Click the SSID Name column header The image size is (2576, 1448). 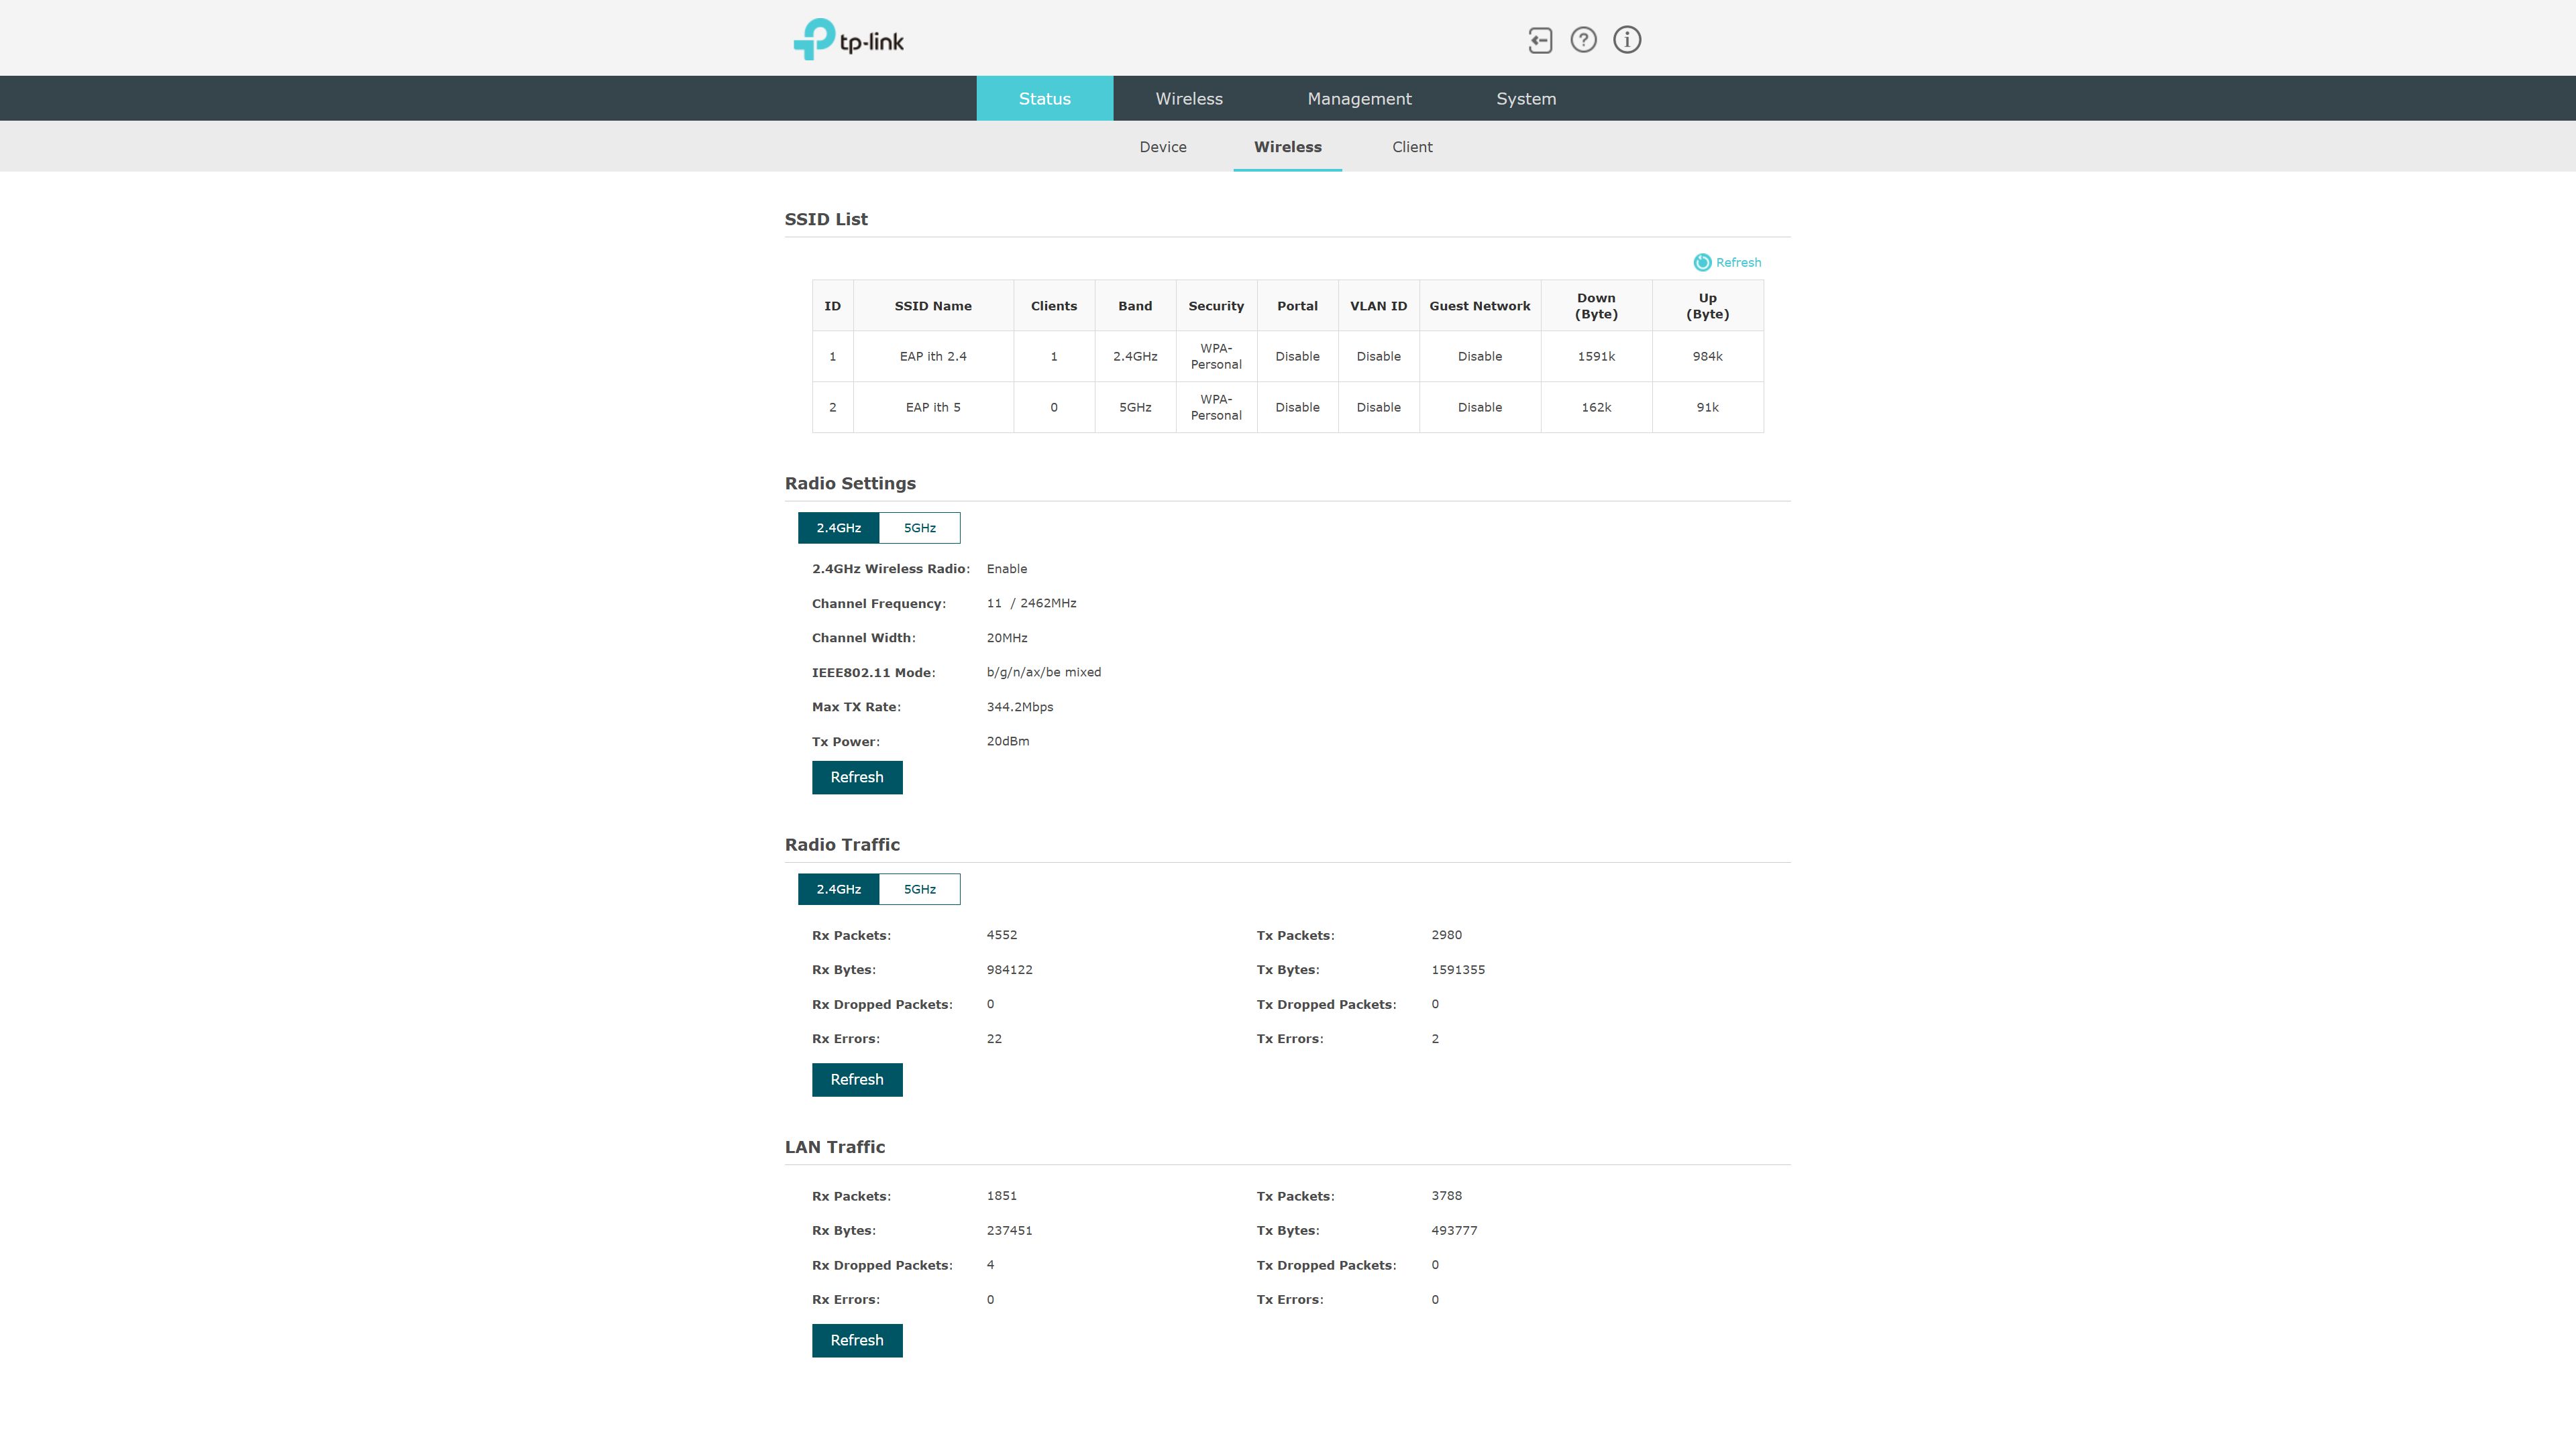932,306
